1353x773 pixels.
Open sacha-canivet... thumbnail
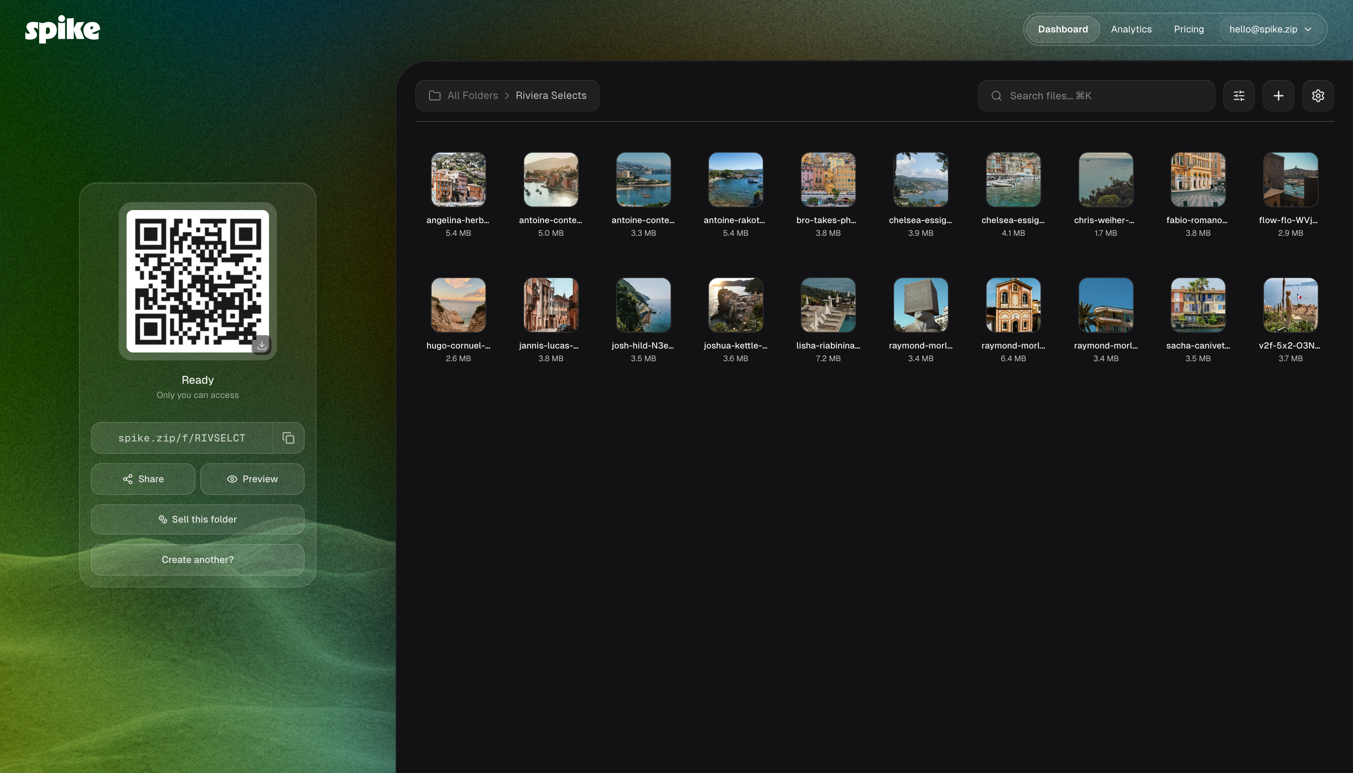pos(1198,305)
